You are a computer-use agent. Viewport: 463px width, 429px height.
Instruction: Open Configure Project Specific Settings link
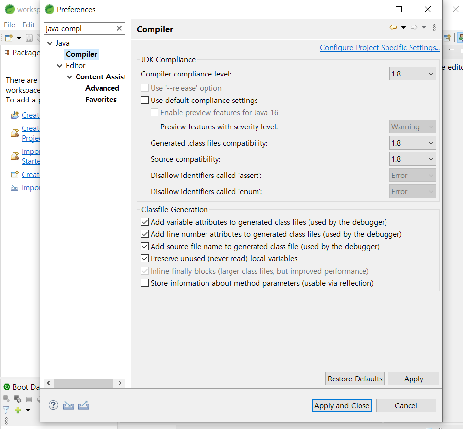click(380, 48)
